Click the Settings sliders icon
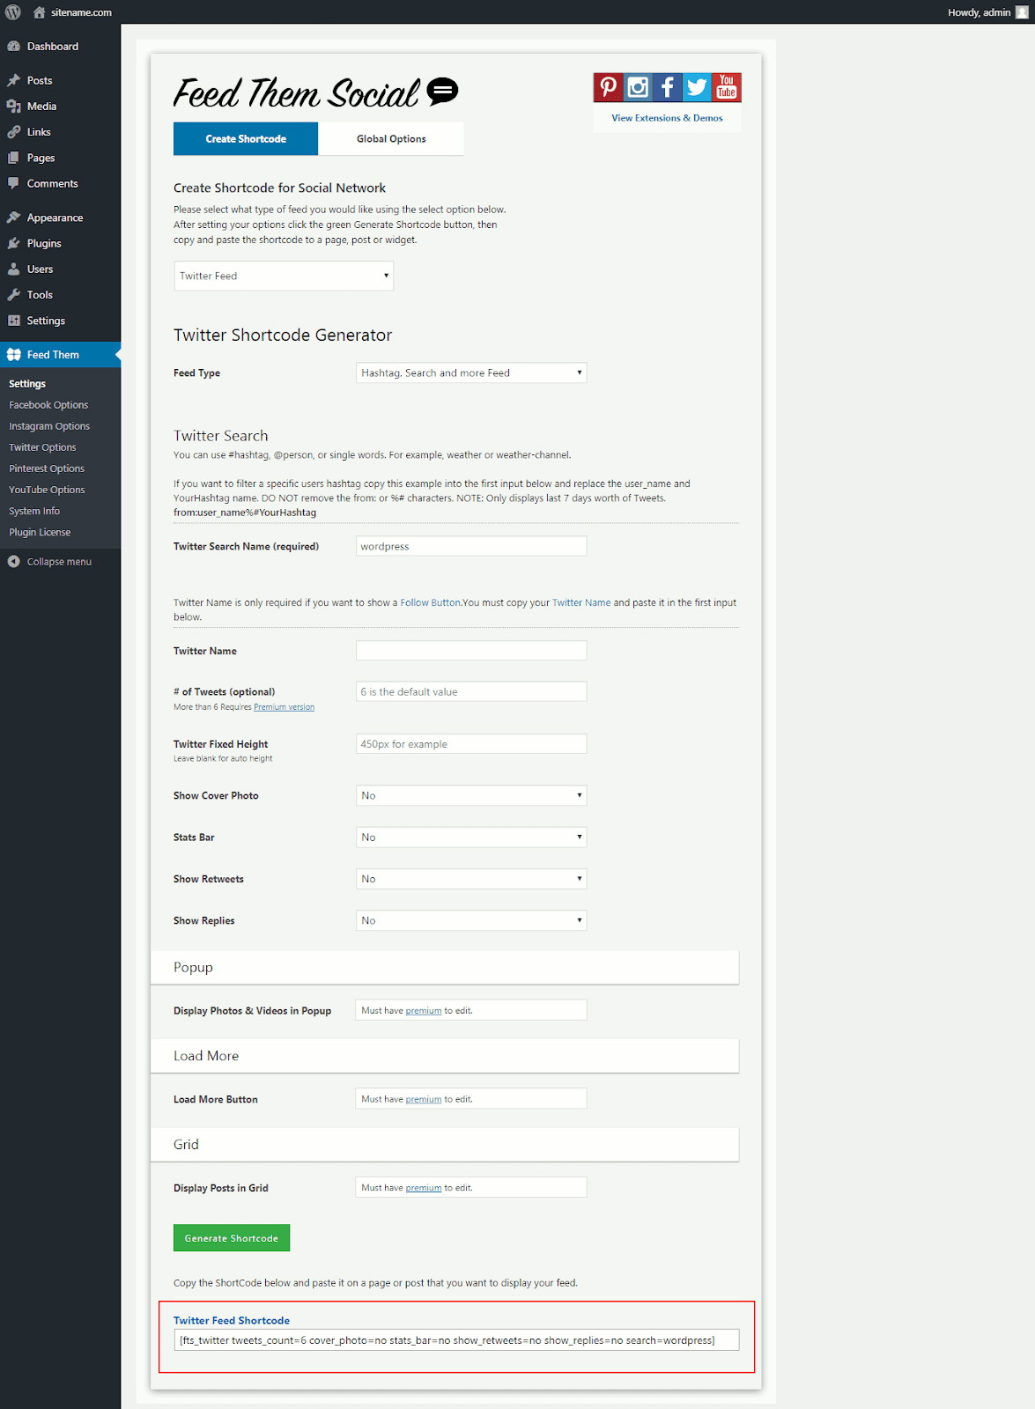1035x1409 pixels. tap(13, 321)
